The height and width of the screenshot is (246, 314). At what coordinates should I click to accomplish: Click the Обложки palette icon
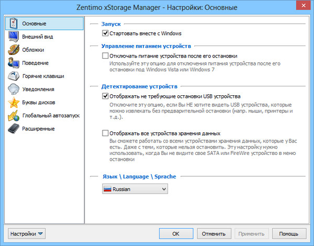click(14, 50)
